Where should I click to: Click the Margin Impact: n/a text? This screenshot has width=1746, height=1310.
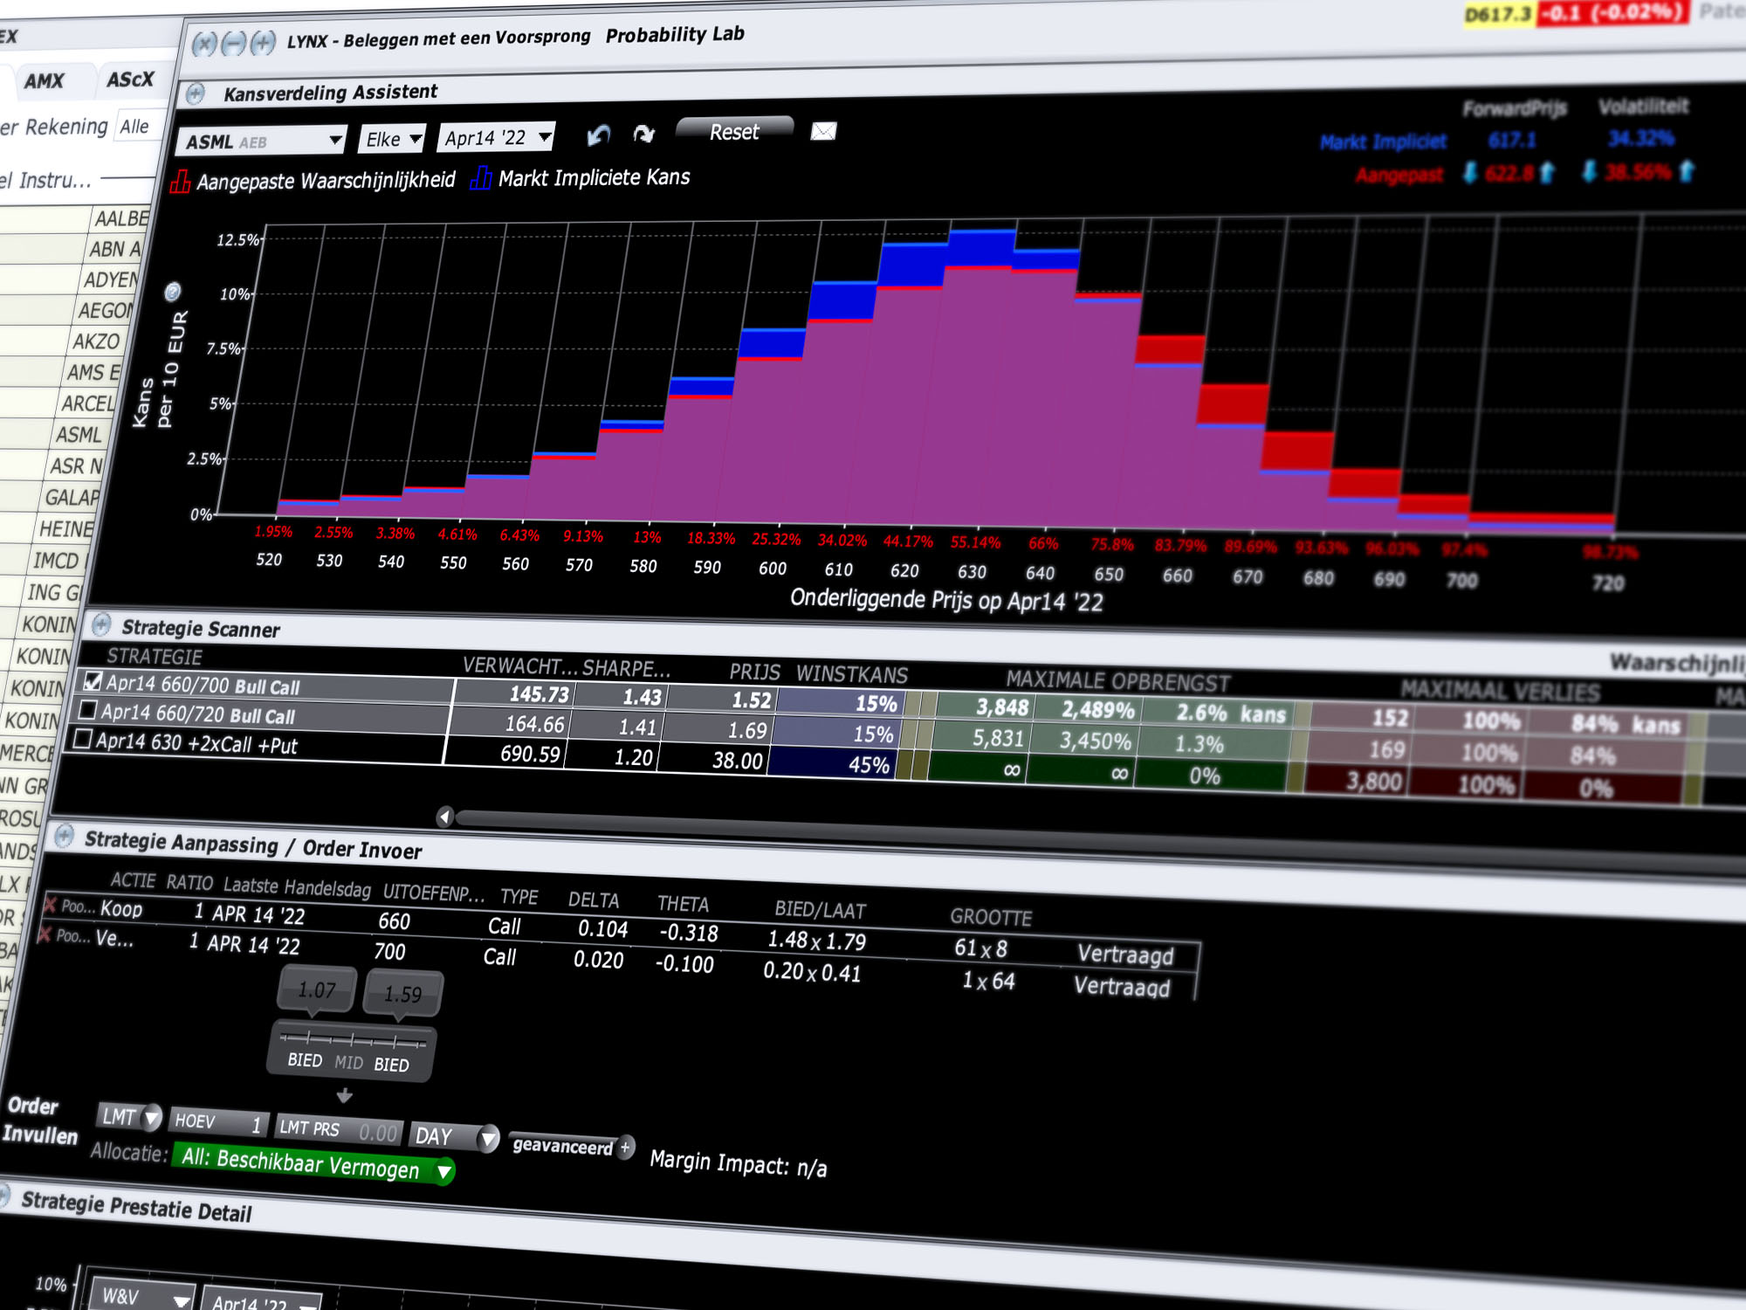[738, 1163]
